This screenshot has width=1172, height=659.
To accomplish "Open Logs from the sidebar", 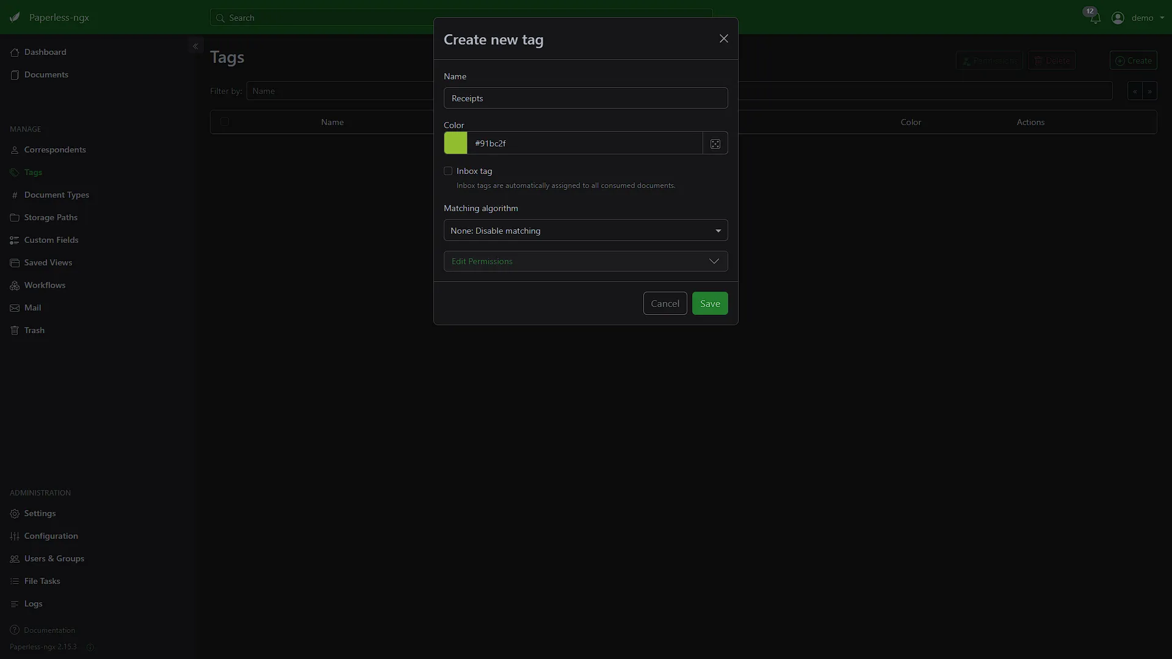I will click(x=33, y=603).
